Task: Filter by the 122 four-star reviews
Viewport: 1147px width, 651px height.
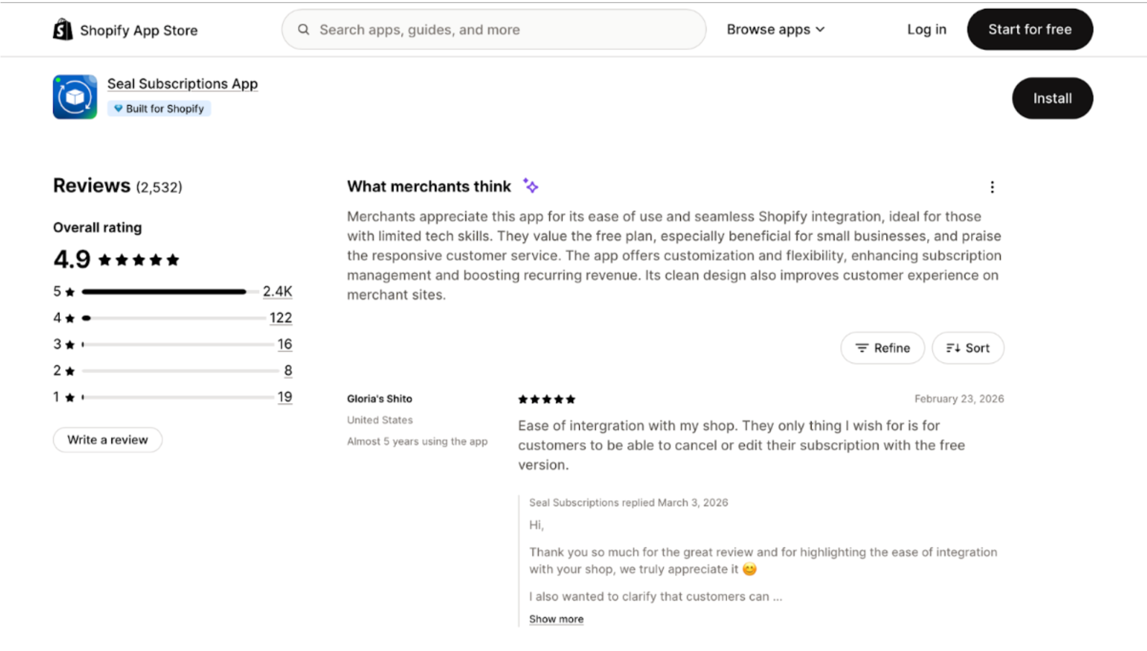Action: (x=280, y=318)
